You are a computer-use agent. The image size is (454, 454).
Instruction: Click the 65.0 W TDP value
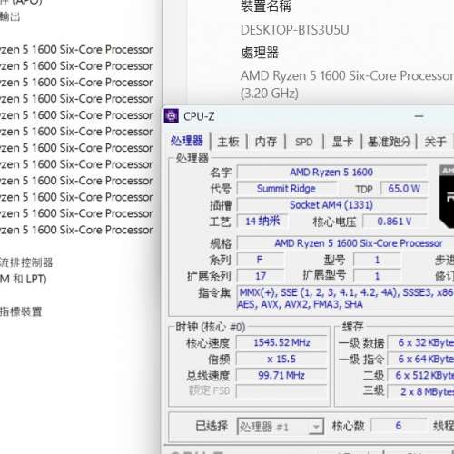tap(404, 189)
